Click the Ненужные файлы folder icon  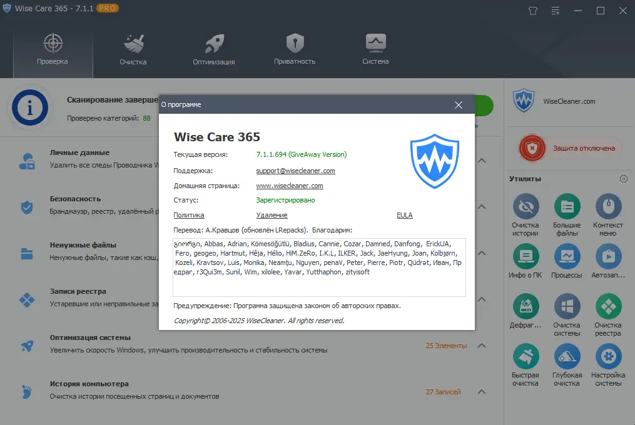pos(27,253)
